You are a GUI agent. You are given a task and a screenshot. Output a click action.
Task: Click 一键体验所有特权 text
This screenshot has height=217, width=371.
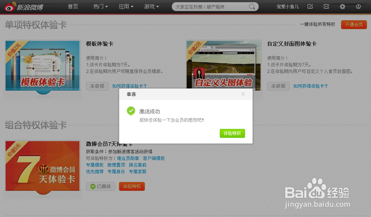click(318, 24)
